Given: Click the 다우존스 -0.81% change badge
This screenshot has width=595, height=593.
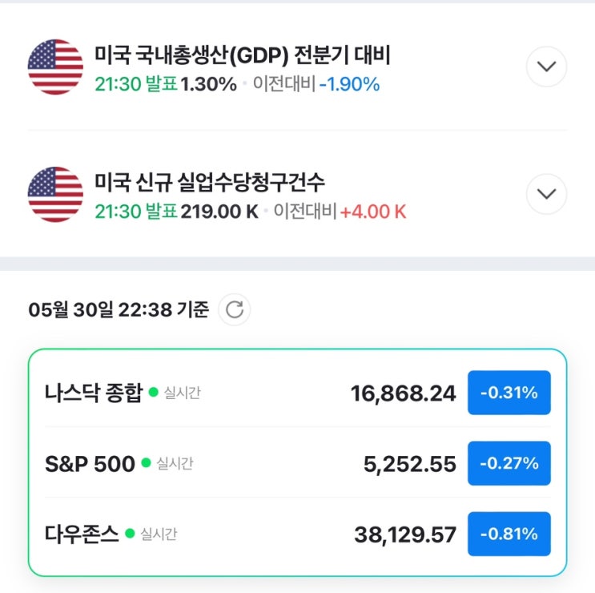Looking at the screenshot, I should (509, 534).
